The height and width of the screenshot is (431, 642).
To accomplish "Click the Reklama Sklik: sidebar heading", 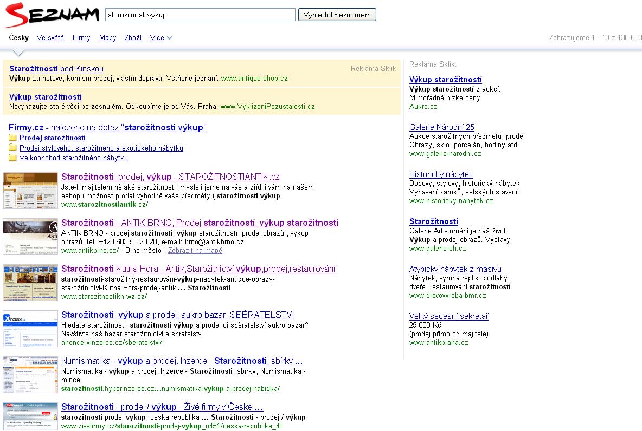I will pyautogui.click(x=433, y=64).
